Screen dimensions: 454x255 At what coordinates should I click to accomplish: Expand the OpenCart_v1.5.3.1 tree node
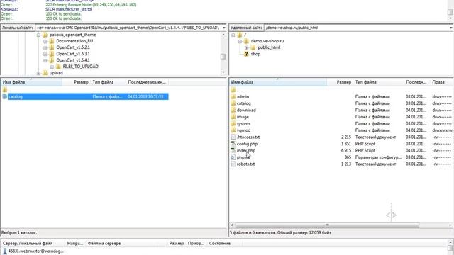45,54
